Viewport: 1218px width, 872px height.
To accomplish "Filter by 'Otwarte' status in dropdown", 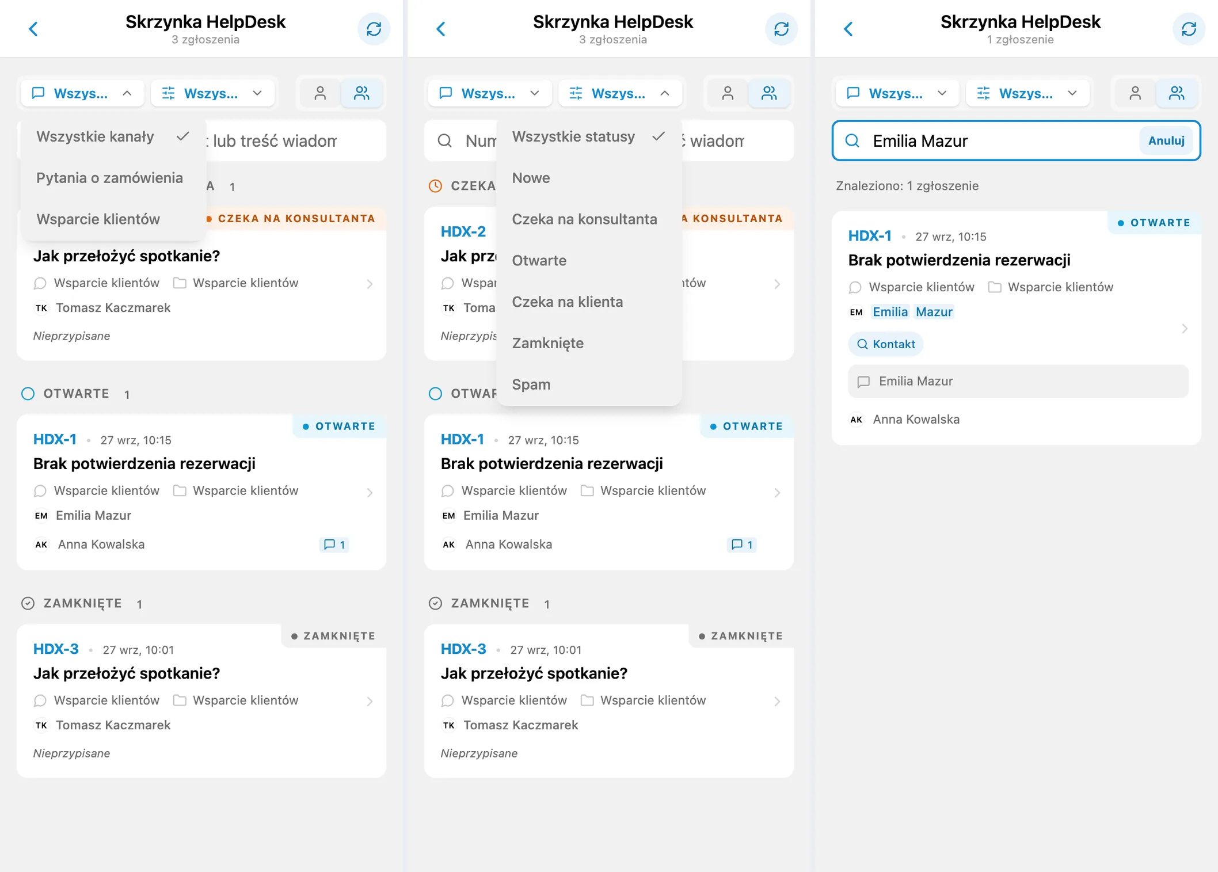I will click(x=588, y=261).
